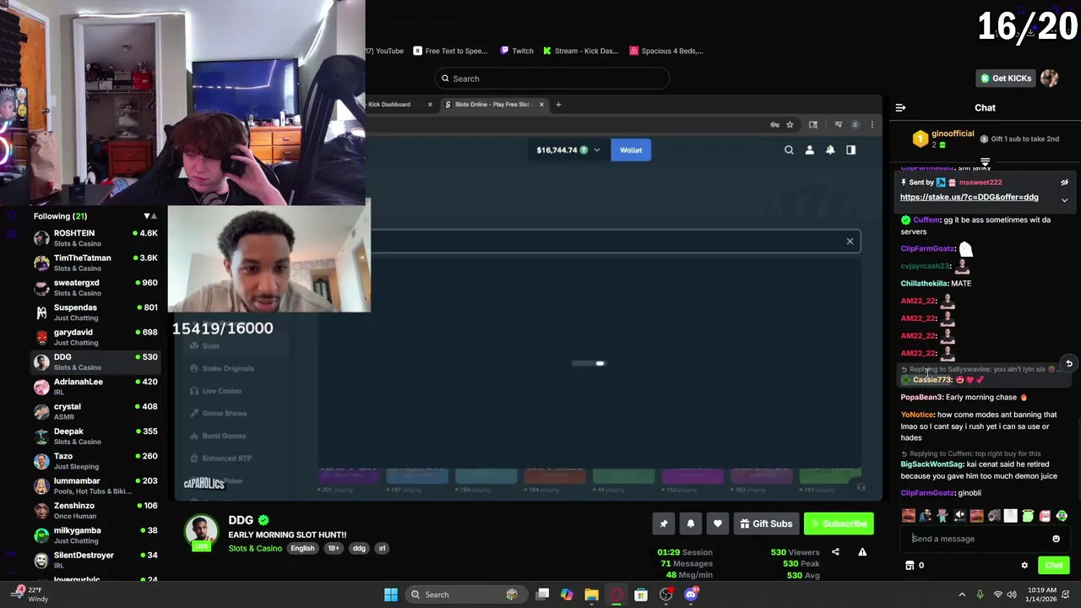Open the emoji picker in chat input

click(x=1056, y=539)
